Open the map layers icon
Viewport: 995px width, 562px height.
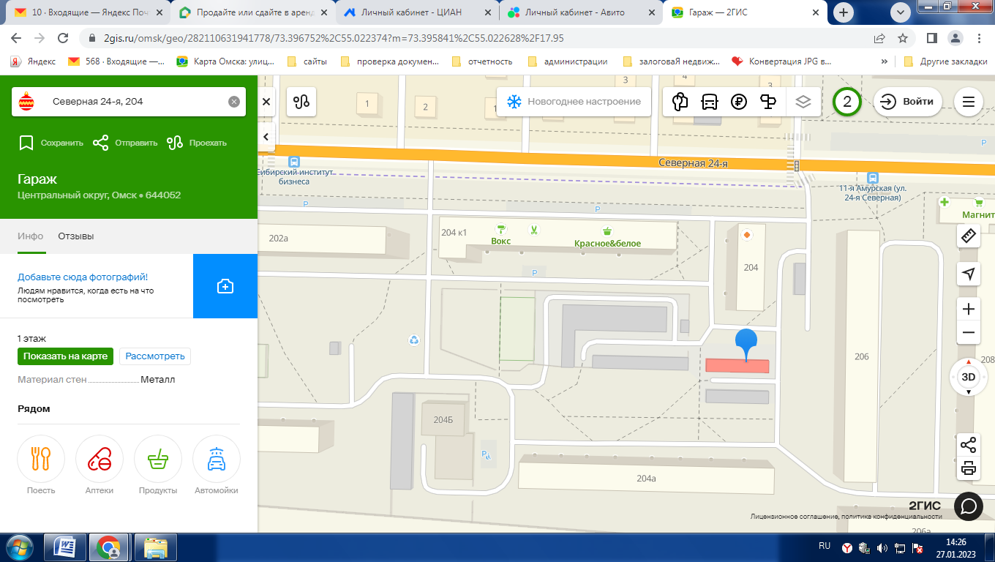(x=803, y=102)
